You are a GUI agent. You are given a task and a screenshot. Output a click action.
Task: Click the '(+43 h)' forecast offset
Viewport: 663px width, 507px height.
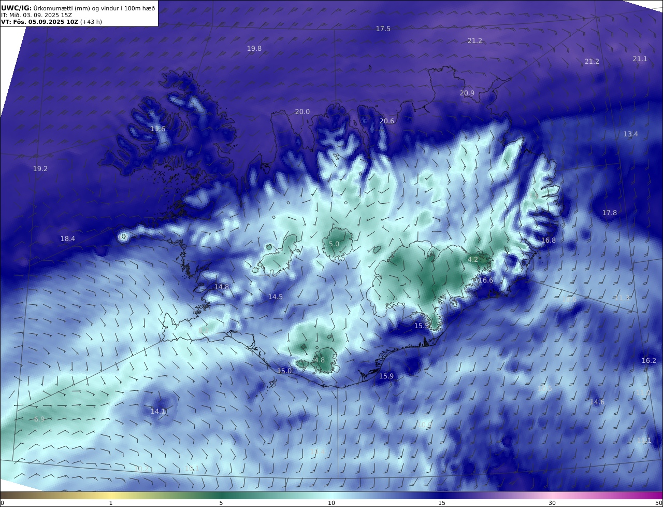91,22
